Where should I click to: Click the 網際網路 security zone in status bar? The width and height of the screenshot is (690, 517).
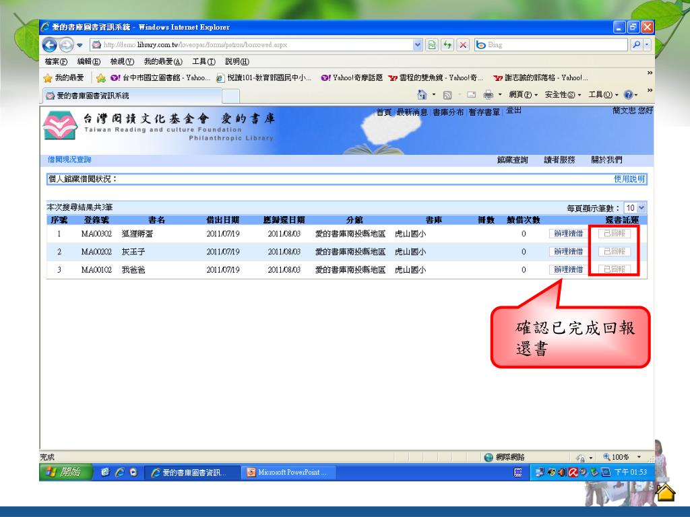[x=504, y=457]
